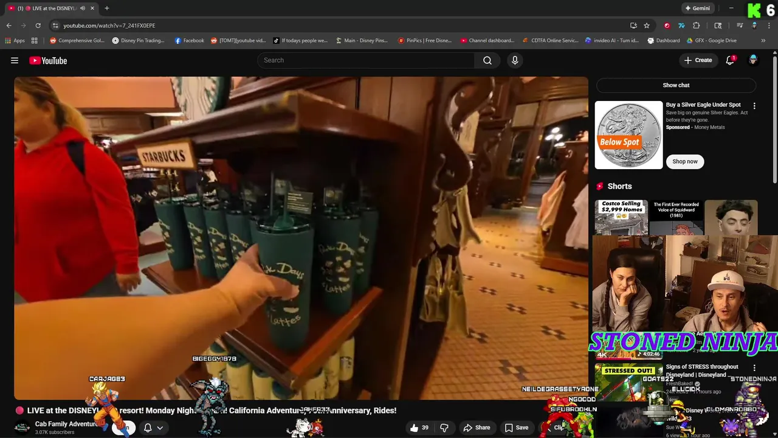Open Cab Family Adventures channel avatar
Image resolution: width=778 pixels, height=438 pixels.
tap(22, 427)
